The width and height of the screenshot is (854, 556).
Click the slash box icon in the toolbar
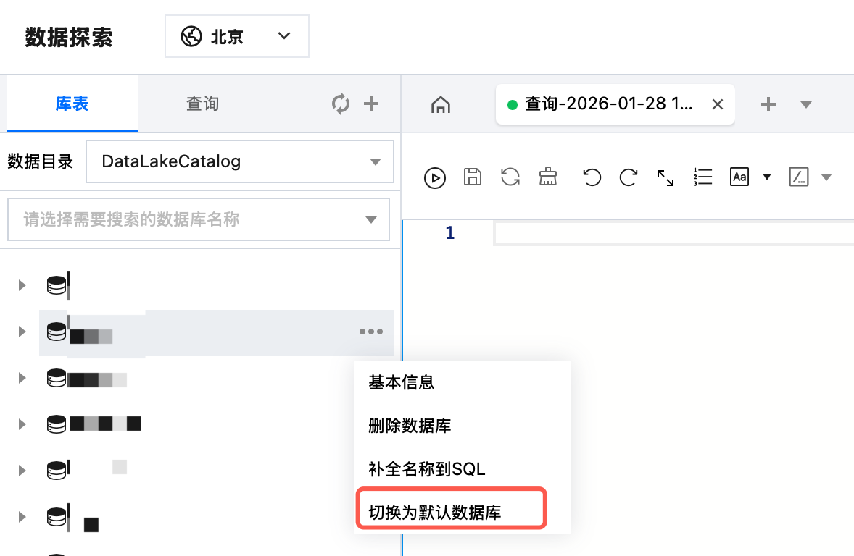coord(799,177)
